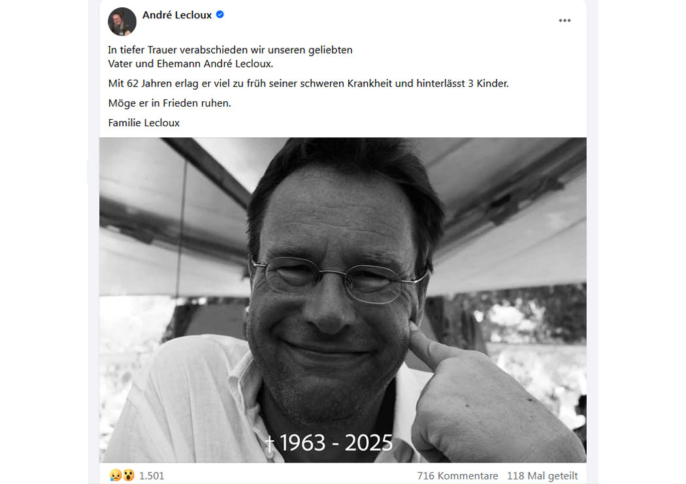Click the crying face reaction emoji
The image size is (686, 484).
116,475
